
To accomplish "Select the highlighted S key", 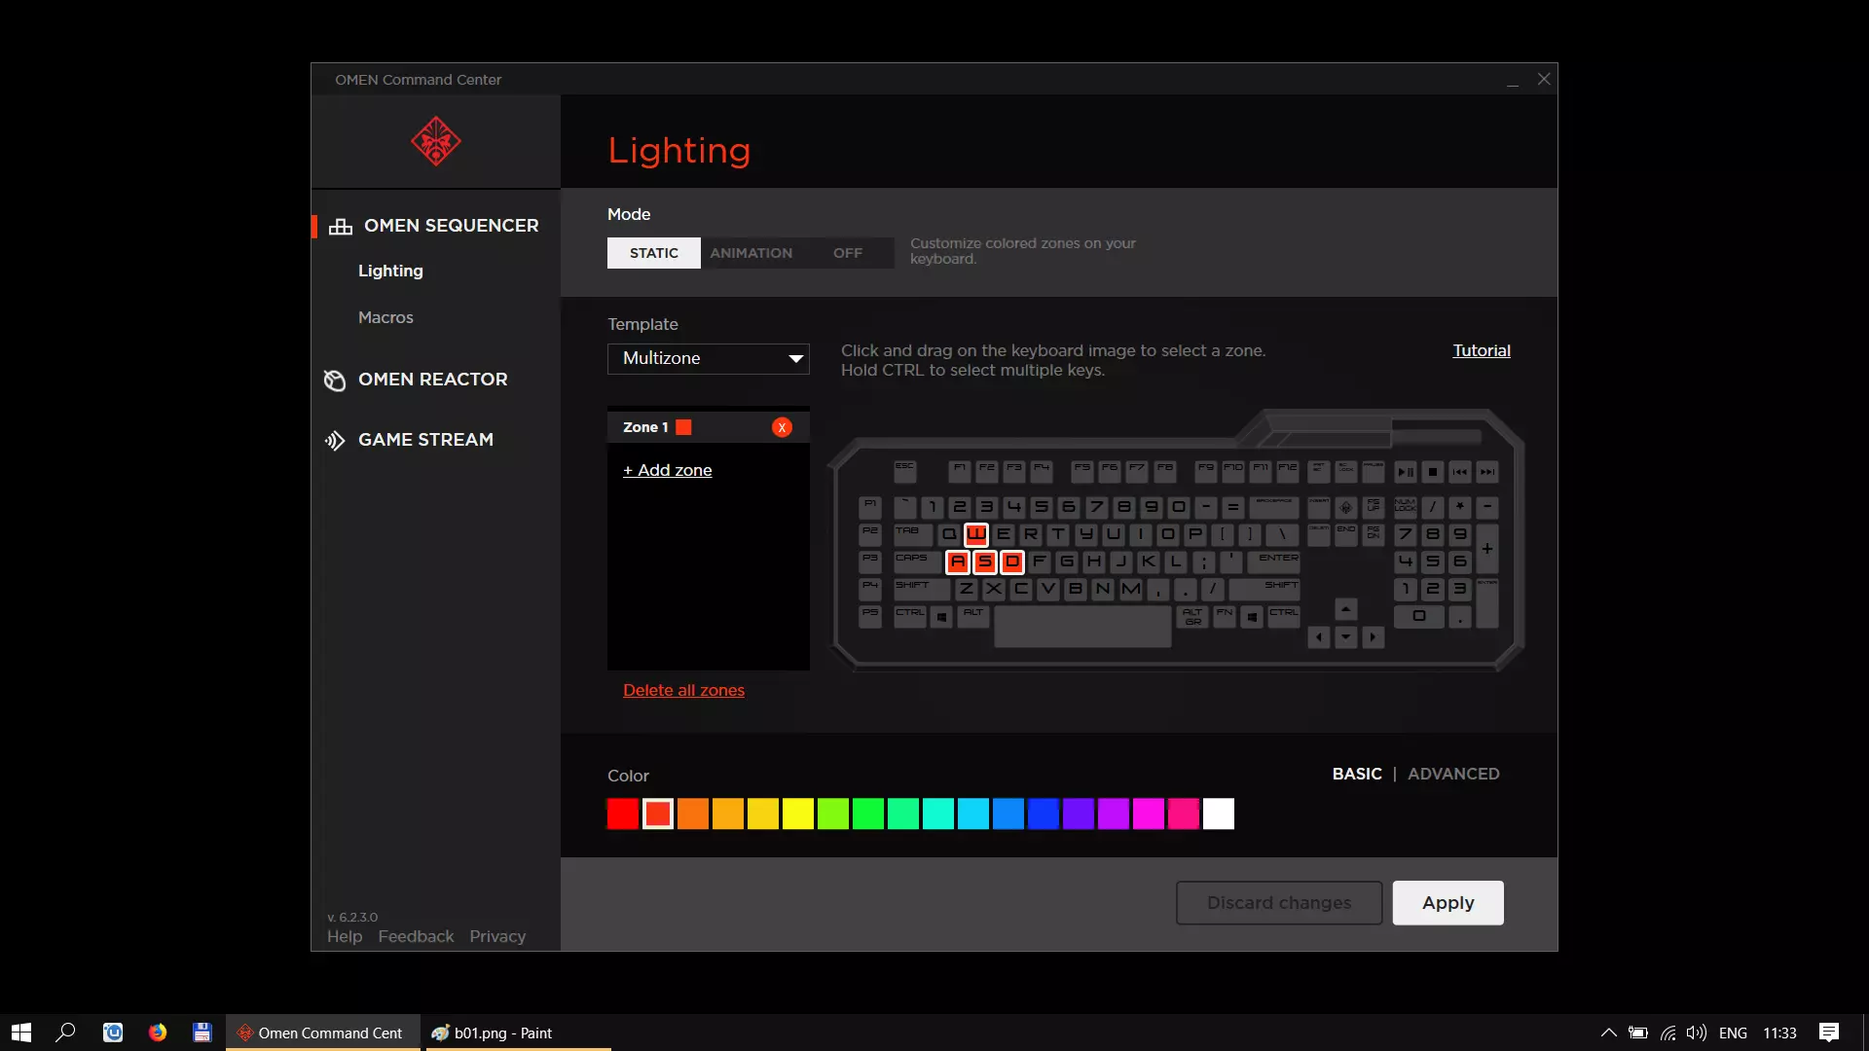I will [x=985, y=562].
